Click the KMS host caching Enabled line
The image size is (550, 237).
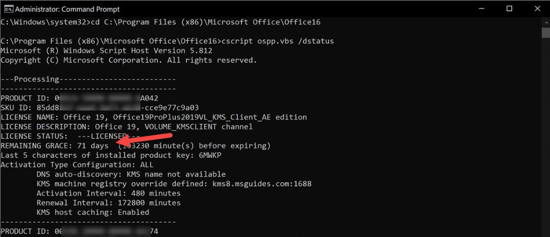click(x=93, y=212)
